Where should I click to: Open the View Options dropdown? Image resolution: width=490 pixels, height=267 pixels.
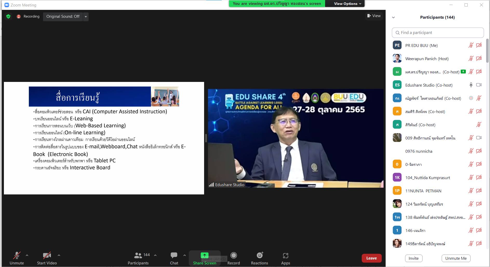click(x=347, y=4)
